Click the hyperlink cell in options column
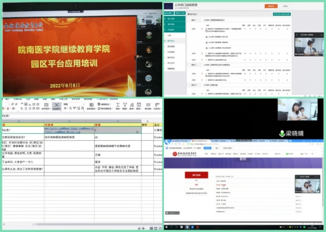326x232 pixels. [x=69, y=130]
